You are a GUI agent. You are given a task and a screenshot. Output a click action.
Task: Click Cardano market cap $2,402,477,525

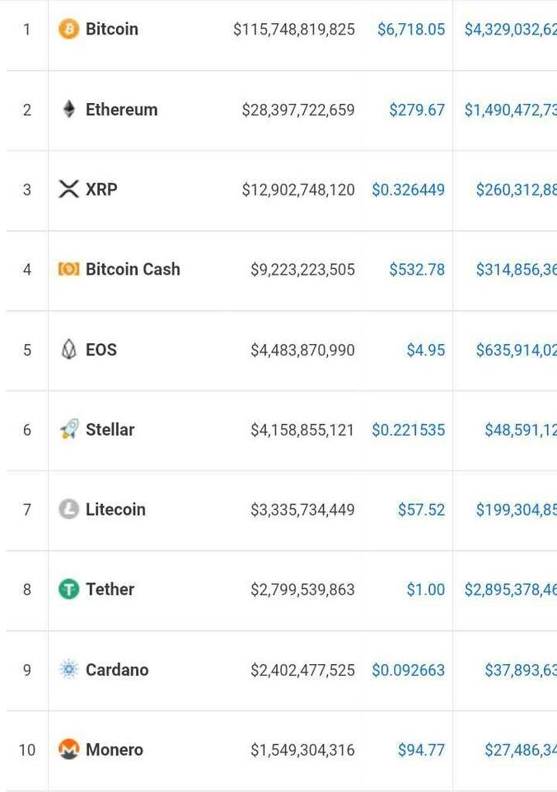pos(302,670)
